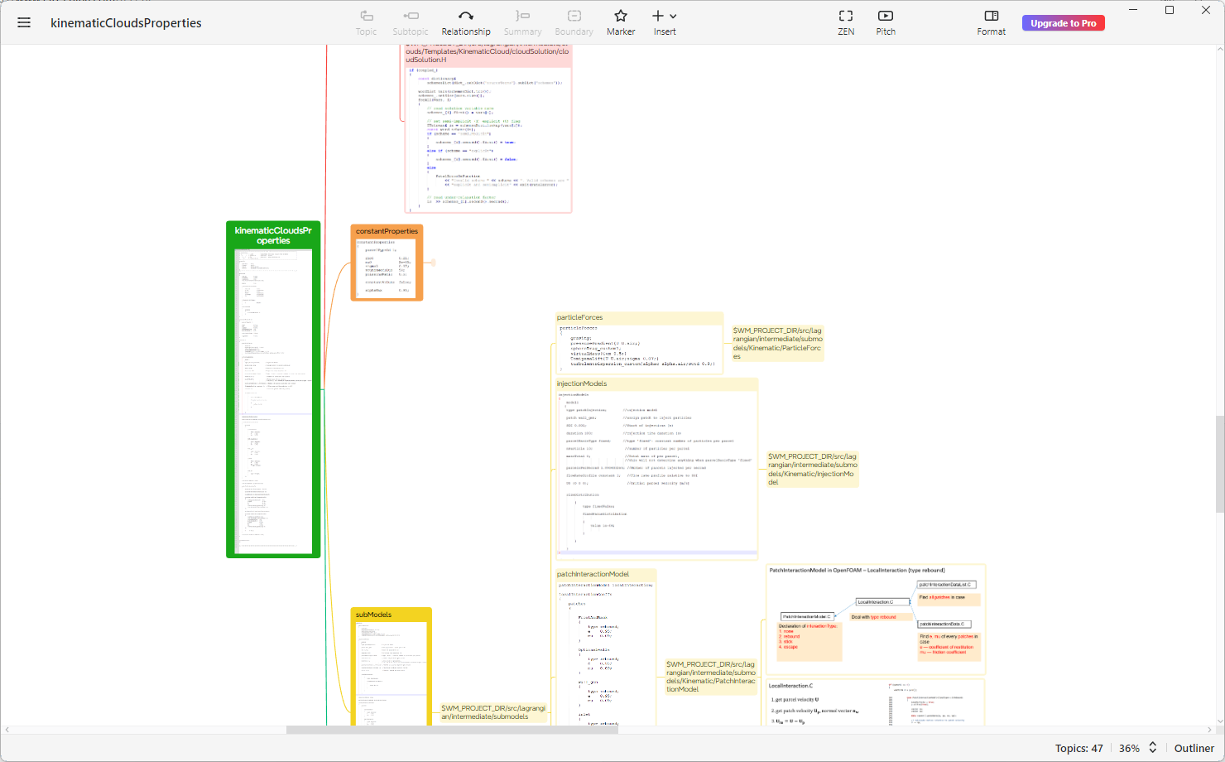Screen dimensions: 1225x762
Task: Expand the Insert dropdown
Action: click(673, 16)
